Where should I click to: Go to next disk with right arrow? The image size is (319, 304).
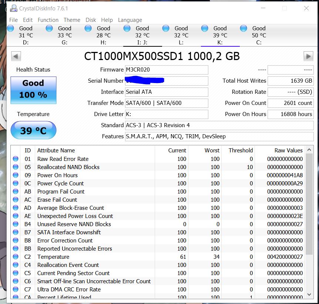coord(308,56)
